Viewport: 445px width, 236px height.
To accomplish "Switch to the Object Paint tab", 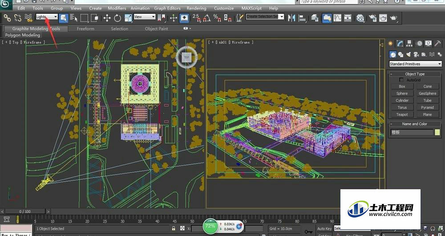I will 156,28.
